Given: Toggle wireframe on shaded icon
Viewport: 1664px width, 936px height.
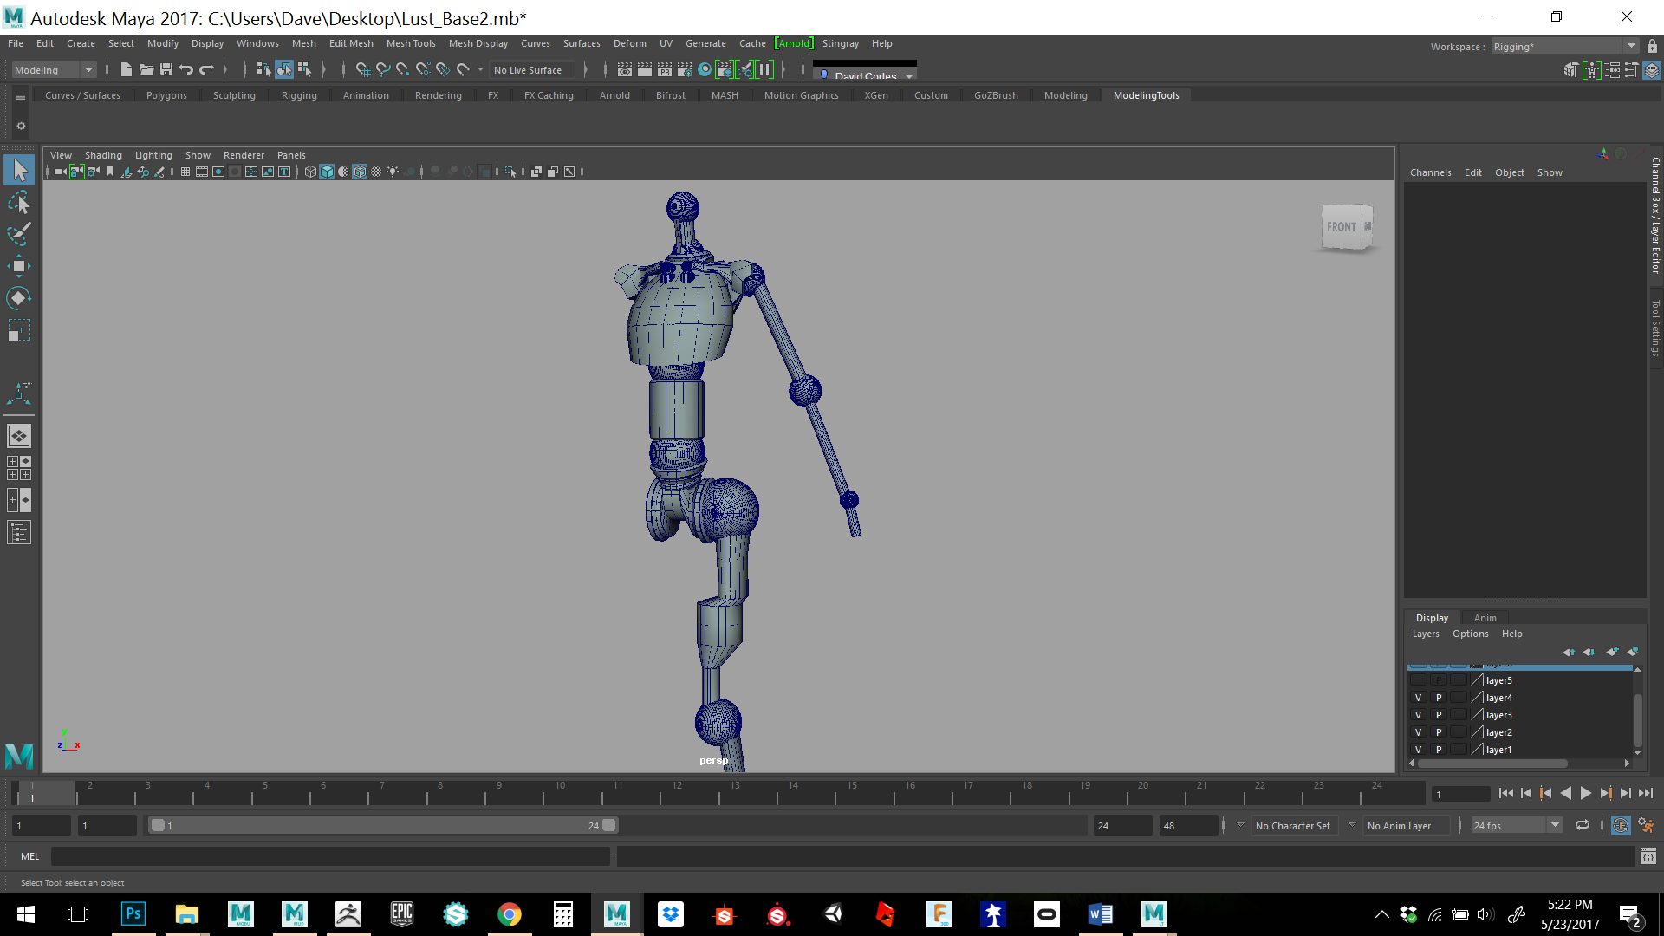Looking at the screenshot, I should pos(360,172).
